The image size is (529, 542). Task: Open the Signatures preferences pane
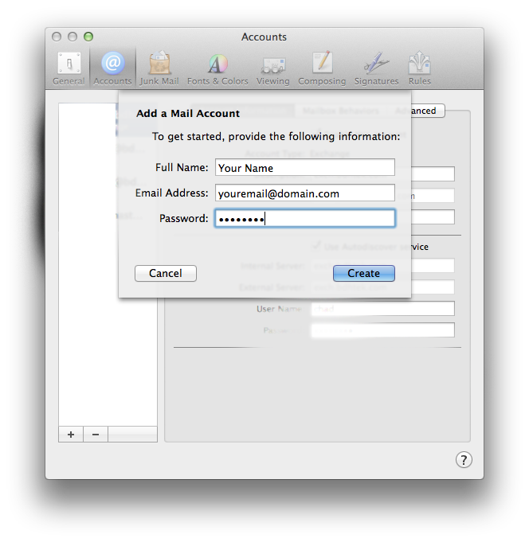point(376,68)
